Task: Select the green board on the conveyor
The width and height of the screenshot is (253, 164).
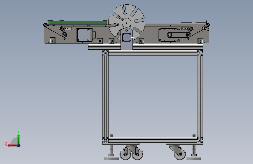Action: (77, 22)
